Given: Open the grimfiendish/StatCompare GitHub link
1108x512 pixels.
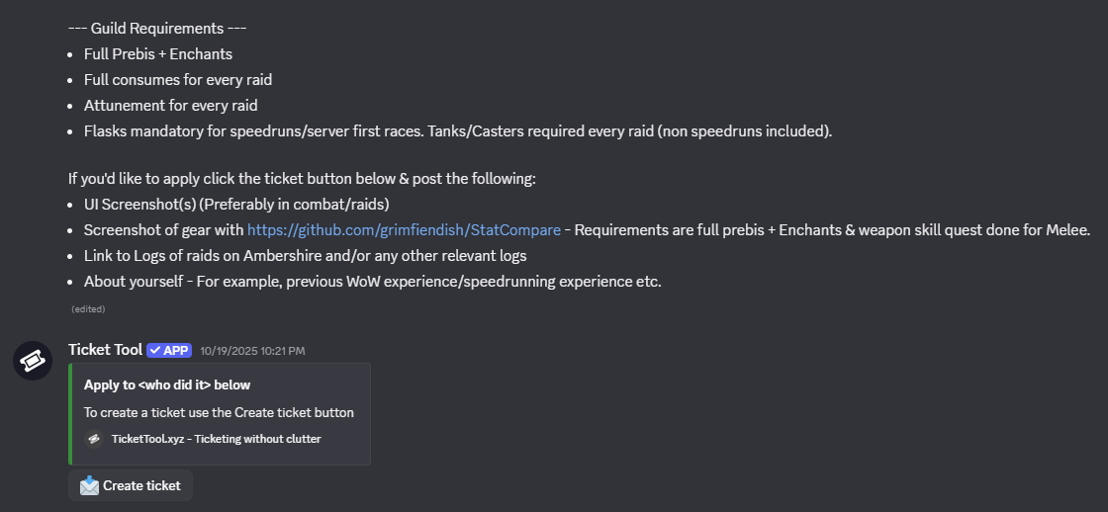Looking at the screenshot, I should point(405,230).
